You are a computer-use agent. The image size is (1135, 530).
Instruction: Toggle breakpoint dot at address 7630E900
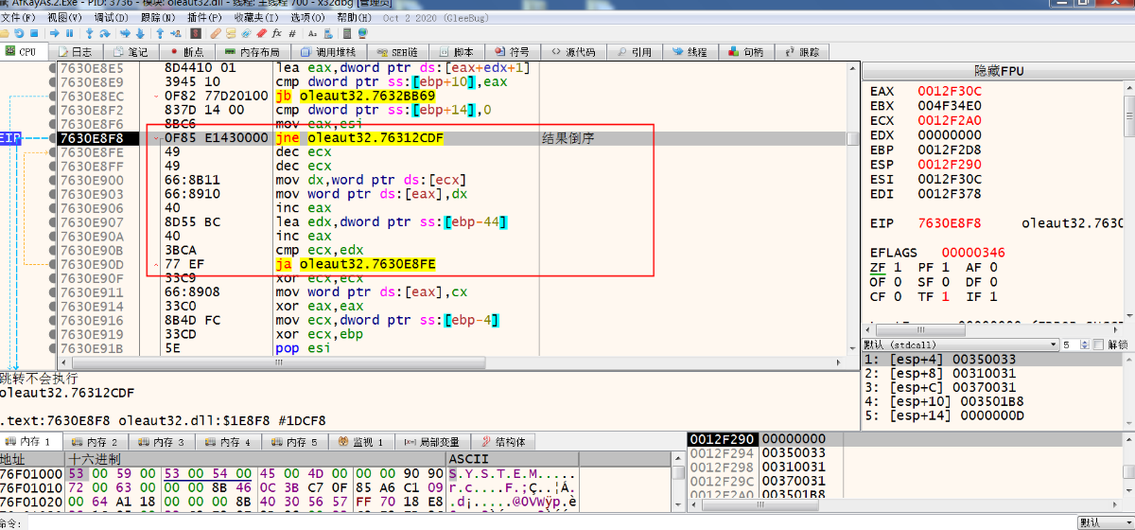coord(52,180)
